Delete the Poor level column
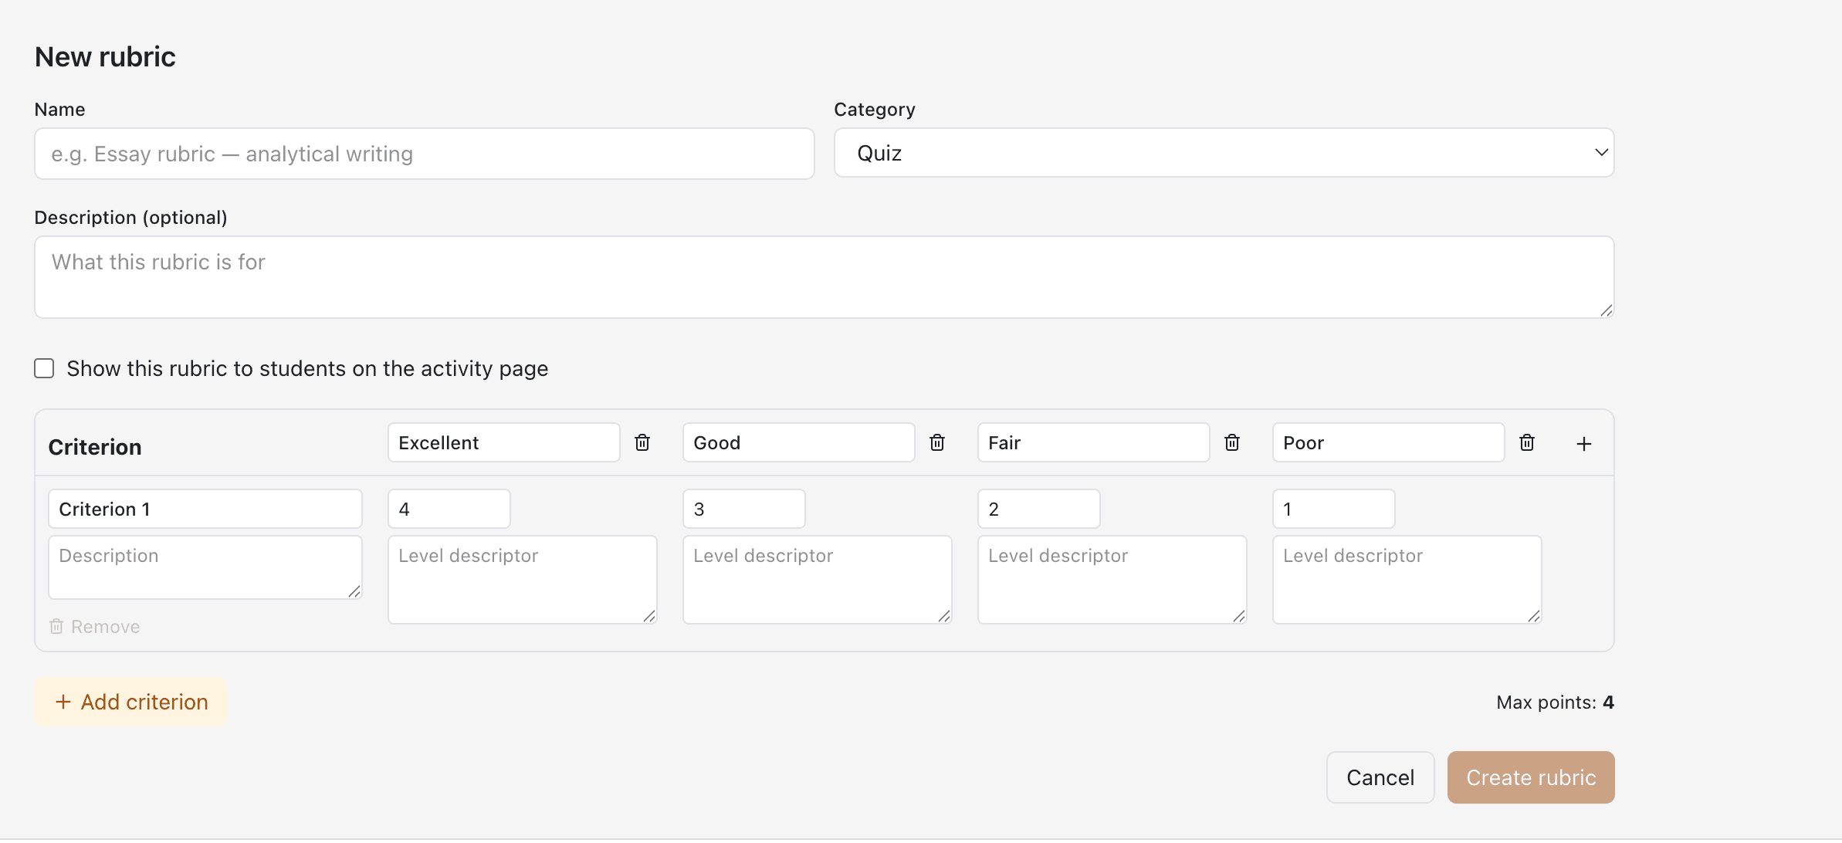The height and width of the screenshot is (843, 1842). coord(1527,442)
